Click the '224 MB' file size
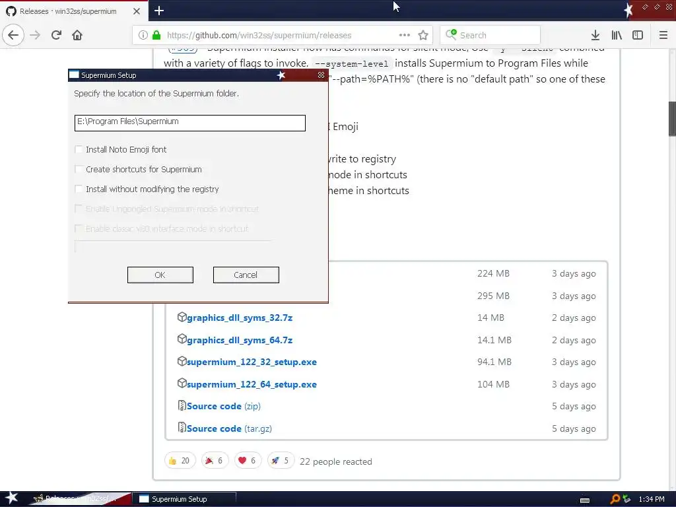This screenshot has height=507, width=676. click(493, 274)
